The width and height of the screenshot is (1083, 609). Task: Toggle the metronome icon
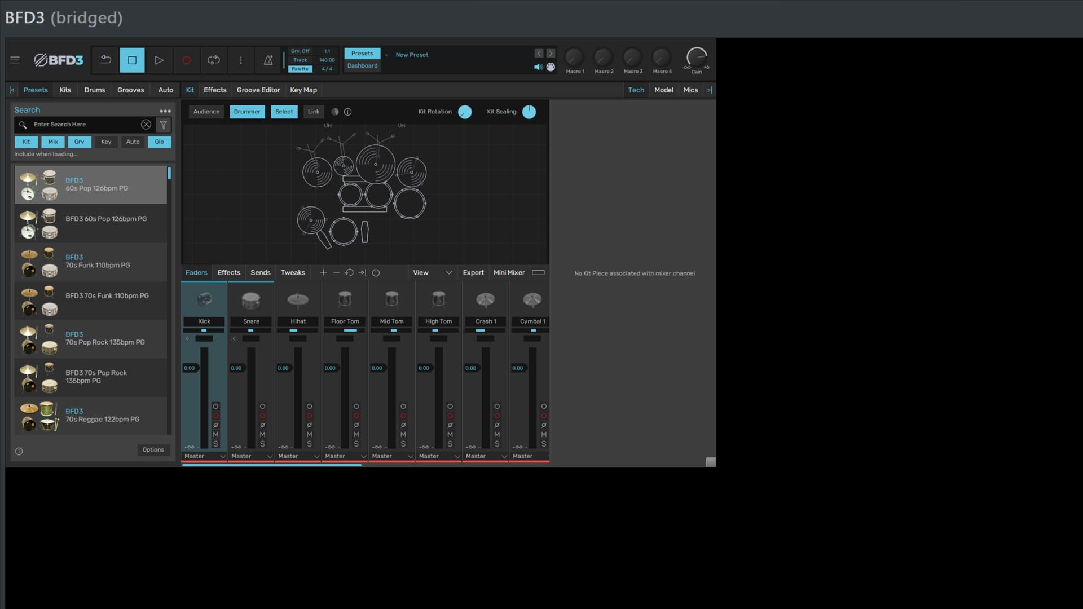268,60
